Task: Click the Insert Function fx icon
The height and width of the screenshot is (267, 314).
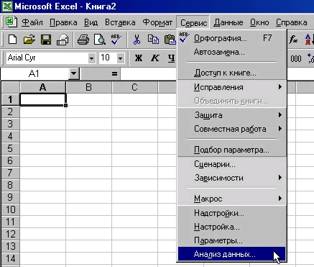Action: [x=293, y=40]
